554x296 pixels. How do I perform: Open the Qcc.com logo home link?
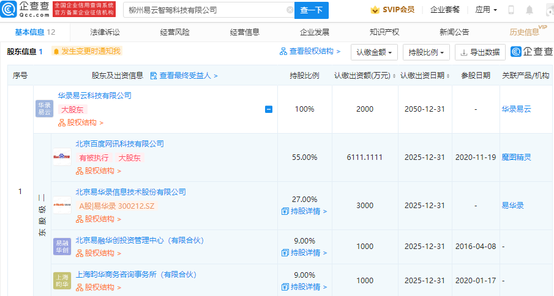[25, 10]
